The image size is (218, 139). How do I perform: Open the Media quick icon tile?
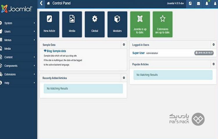(72, 24)
